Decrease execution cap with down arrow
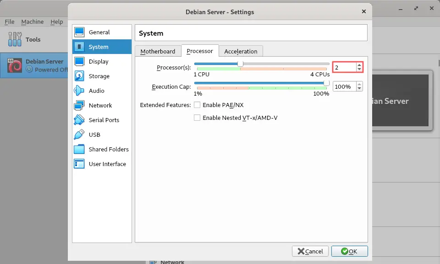 coord(359,89)
